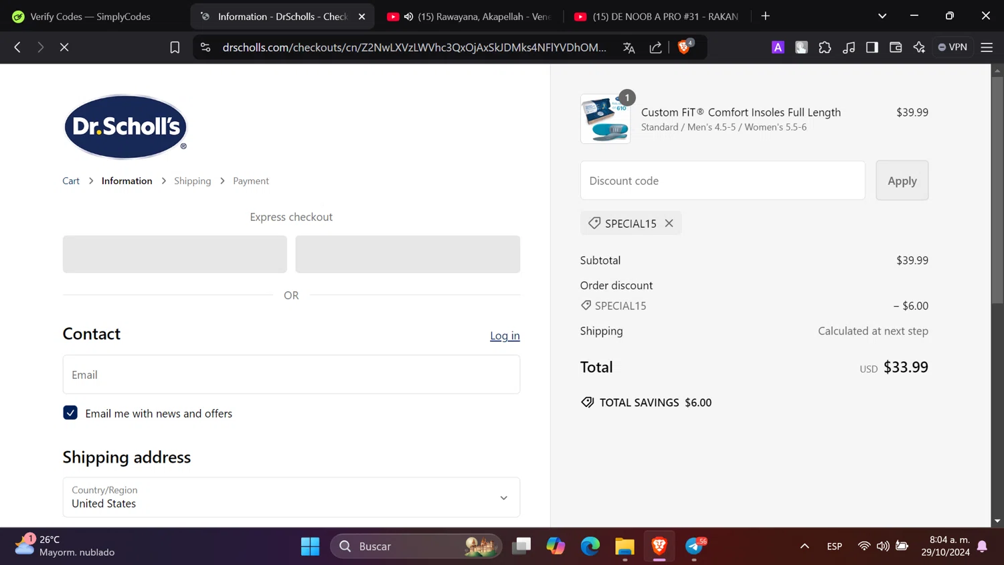Open browser hamburger main menu
This screenshot has width=1004, height=565.
[987, 47]
